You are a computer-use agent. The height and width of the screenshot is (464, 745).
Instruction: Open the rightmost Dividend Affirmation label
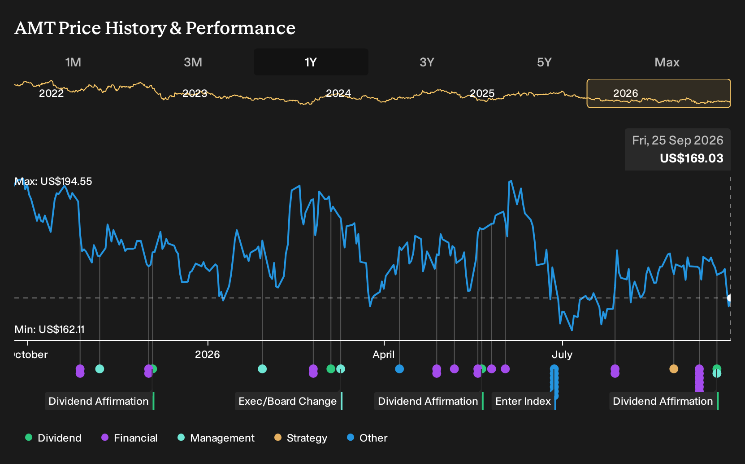(x=664, y=401)
